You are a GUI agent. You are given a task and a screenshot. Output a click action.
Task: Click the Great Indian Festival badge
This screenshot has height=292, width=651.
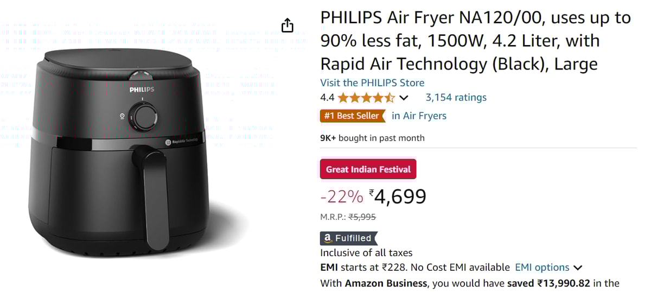point(368,169)
